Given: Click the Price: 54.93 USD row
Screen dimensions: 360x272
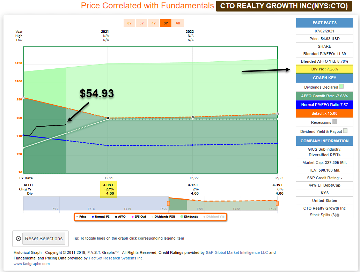Looking at the screenshot, I should pyautogui.click(x=324, y=39).
